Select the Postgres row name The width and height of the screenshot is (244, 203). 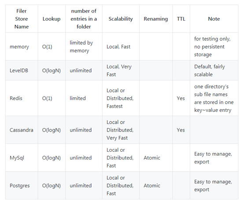[20, 185]
